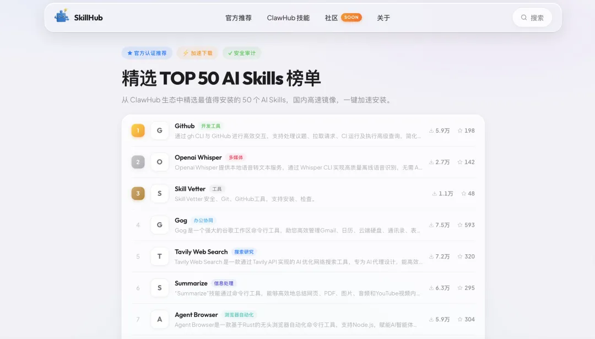Click the star icon on Skill Vetter row
Viewport: 595px width, 339px height.
pos(463,193)
